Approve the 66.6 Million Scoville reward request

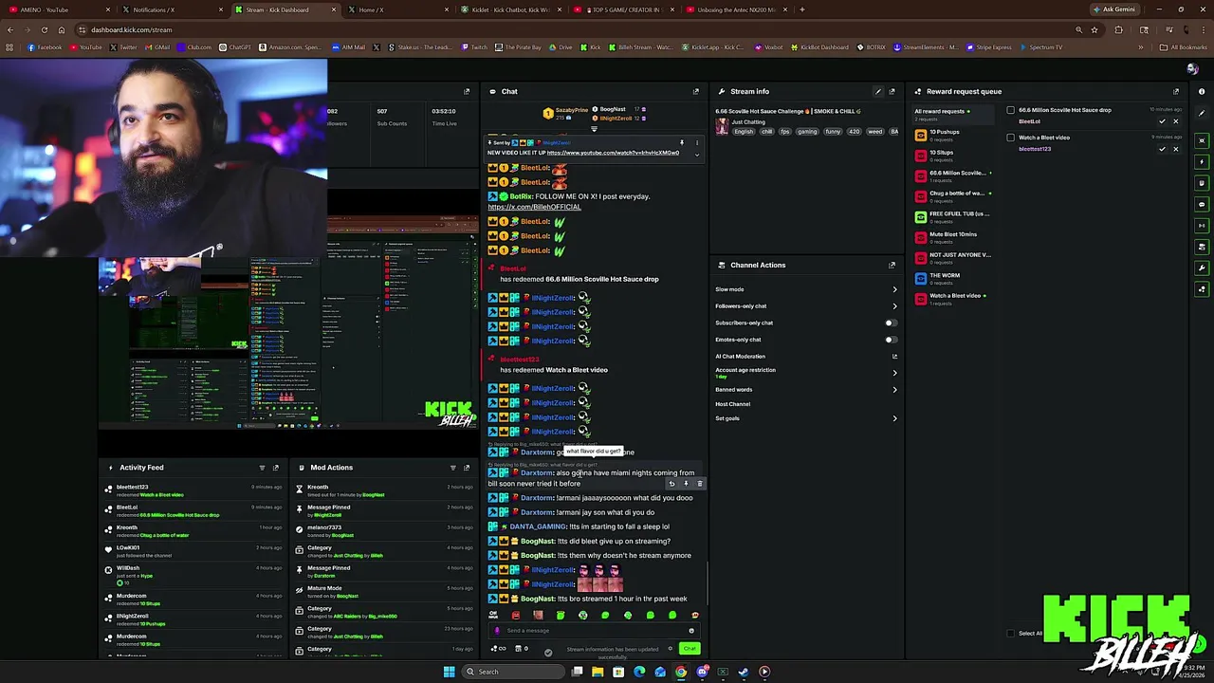coord(1162,121)
